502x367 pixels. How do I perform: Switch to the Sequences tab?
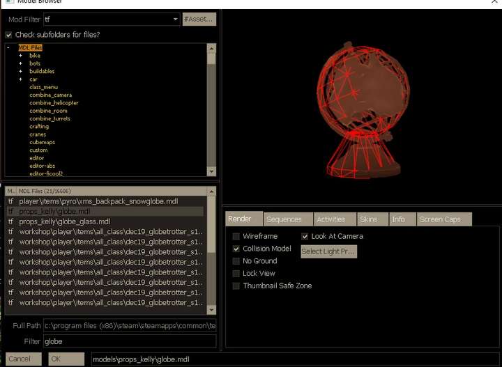point(284,219)
